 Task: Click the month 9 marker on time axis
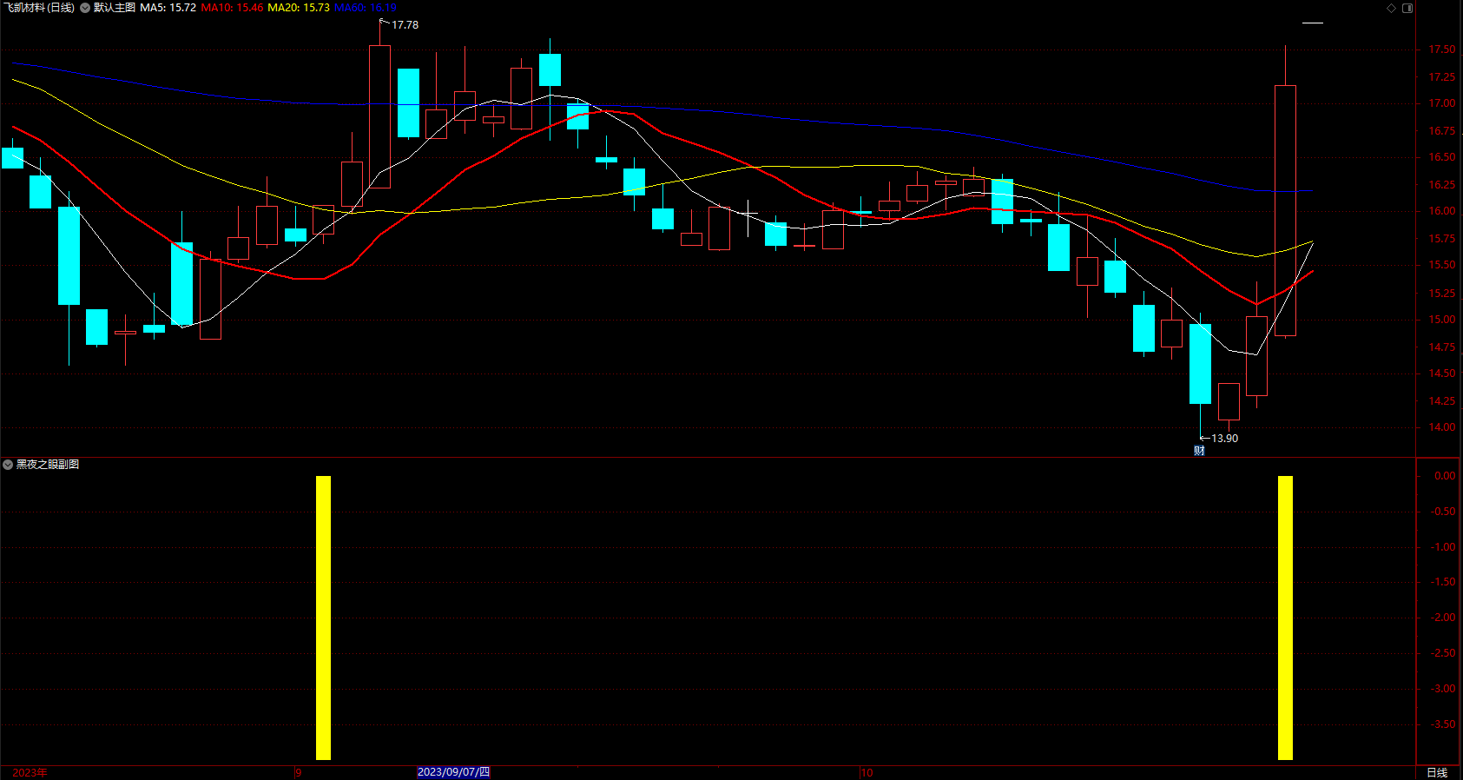299,772
